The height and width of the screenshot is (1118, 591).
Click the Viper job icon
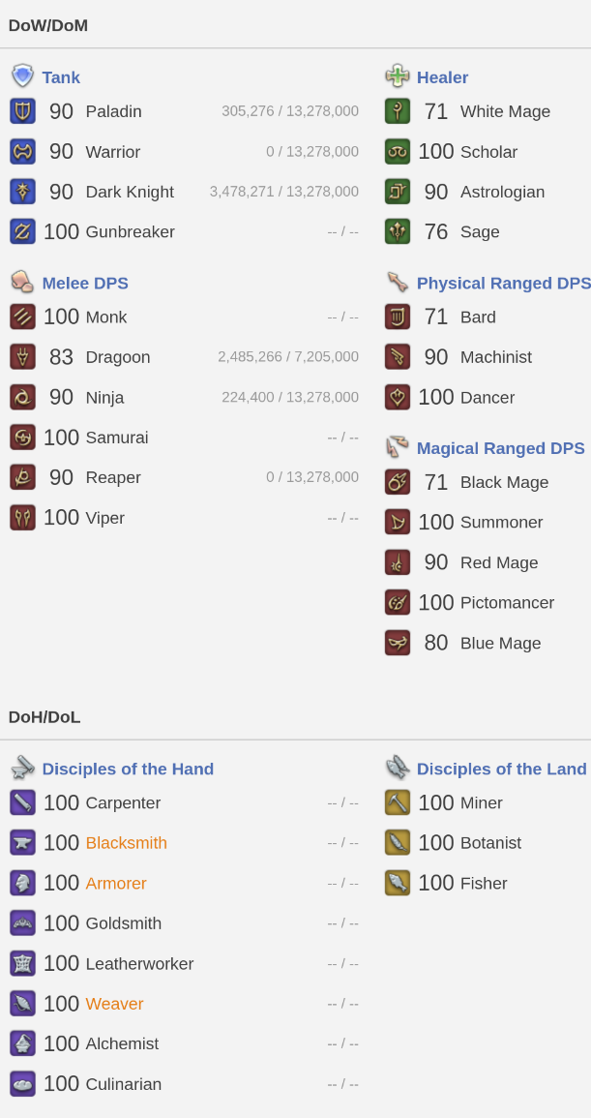pos(22,518)
